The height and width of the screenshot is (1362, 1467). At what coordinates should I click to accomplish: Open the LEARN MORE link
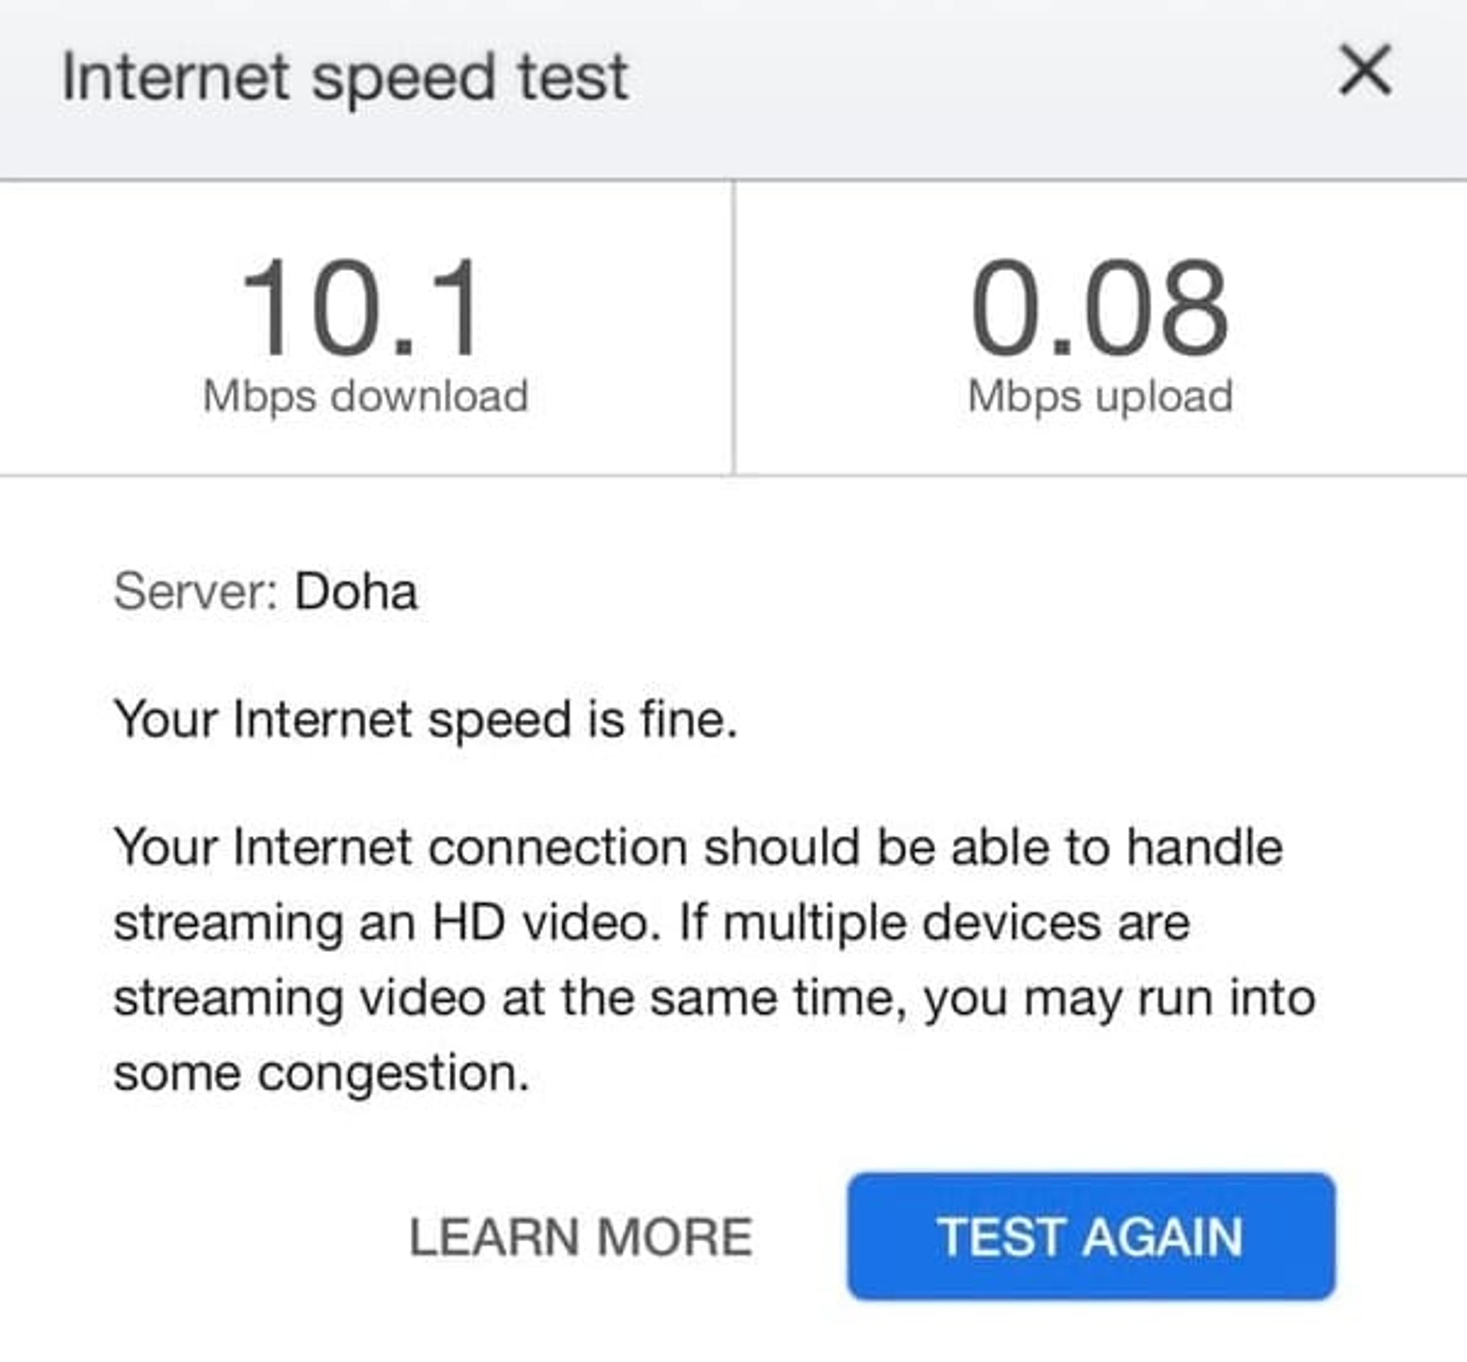point(581,1237)
